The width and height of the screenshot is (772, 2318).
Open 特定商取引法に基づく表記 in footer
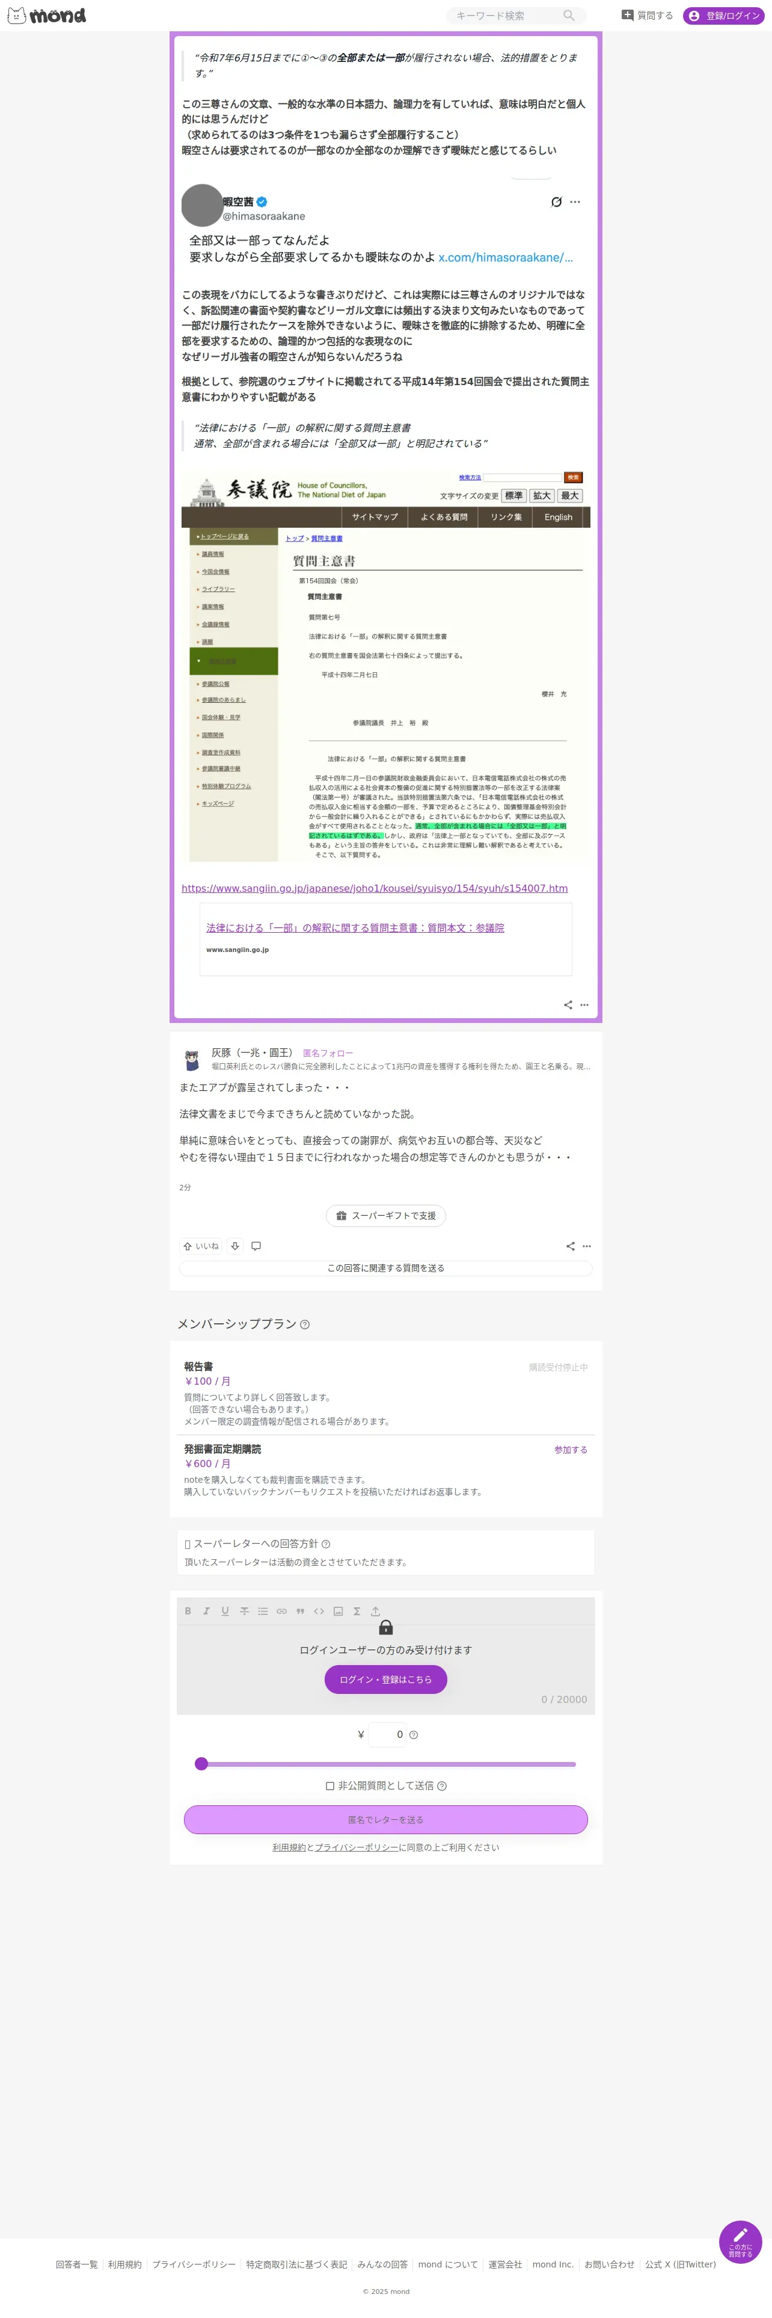coord(296,2264)
